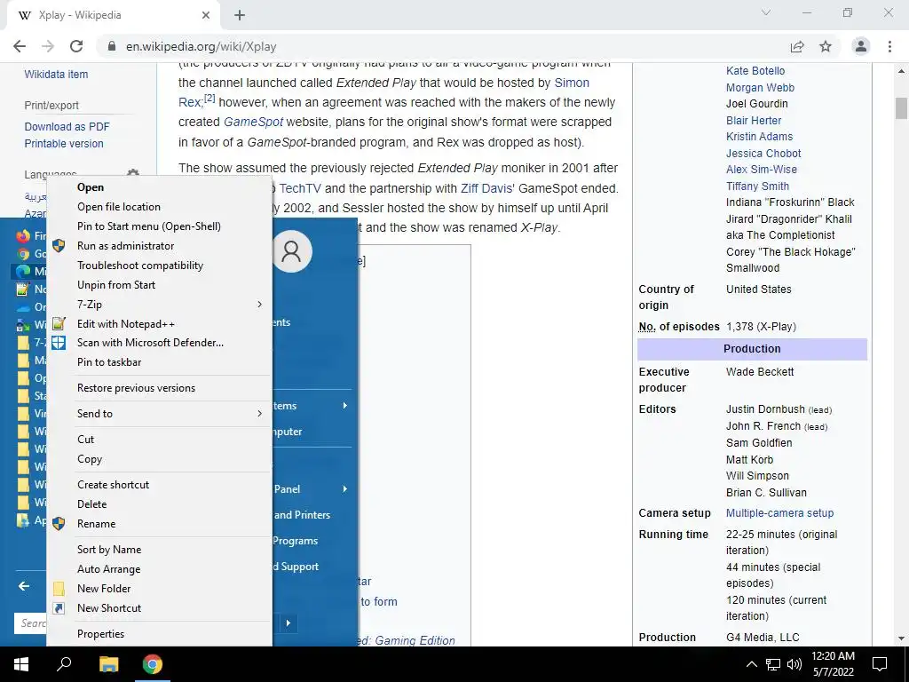909x682 pixels.
Task: Bookmark this page with the star
Action: [826, 46]
